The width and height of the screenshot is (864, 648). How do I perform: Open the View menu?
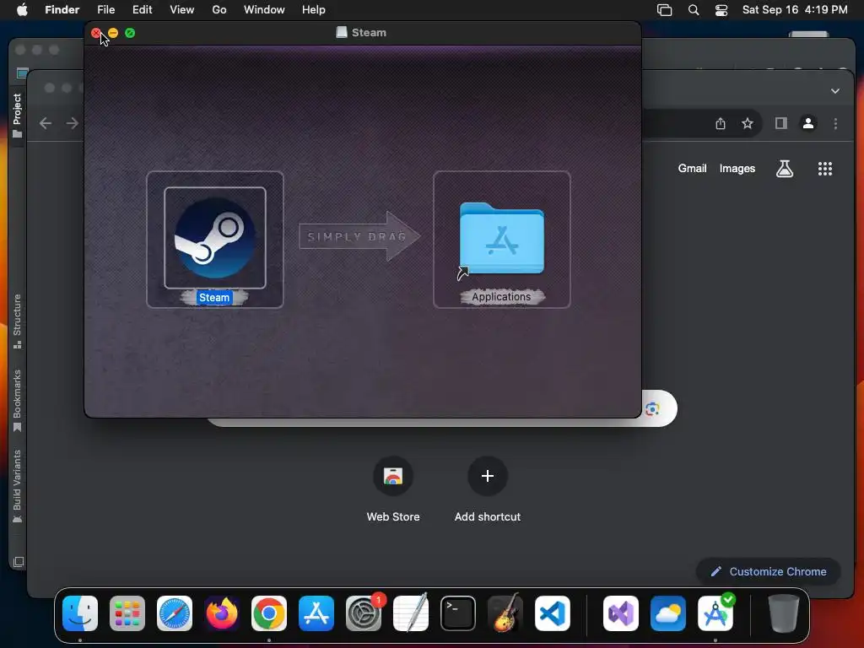tap(182, 10)
